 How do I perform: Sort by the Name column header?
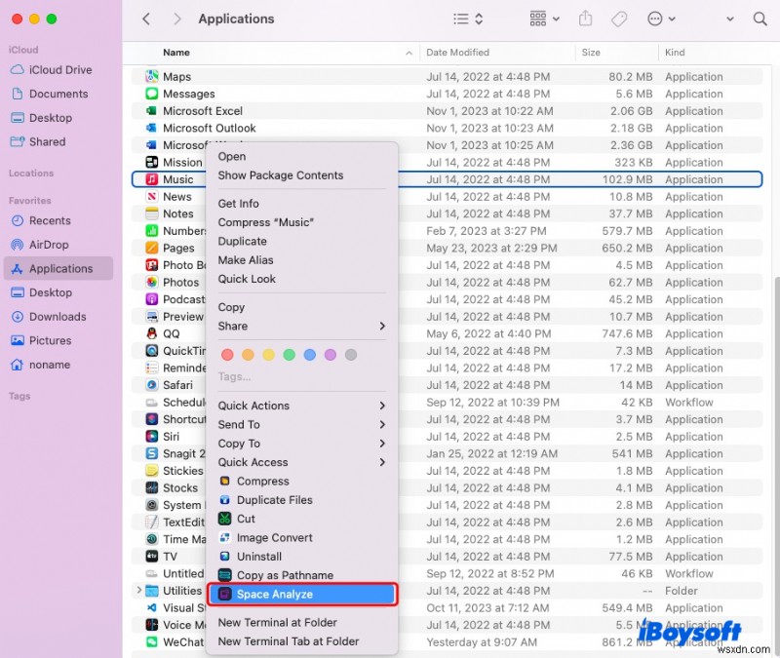pos(176,53)
